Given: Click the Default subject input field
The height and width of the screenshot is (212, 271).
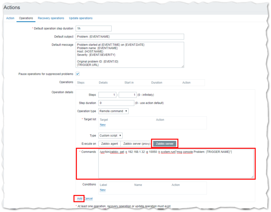Looking at the screenshot, I should (130, 36).
